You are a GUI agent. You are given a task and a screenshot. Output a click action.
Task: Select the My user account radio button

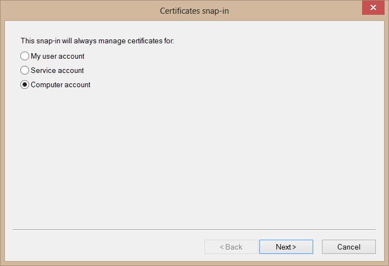tap(25, 56)
